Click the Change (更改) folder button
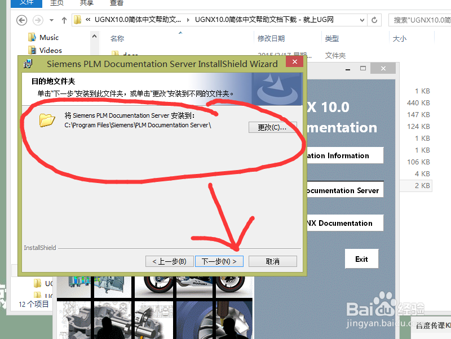451x339 pixels. (x=272, y=127)
